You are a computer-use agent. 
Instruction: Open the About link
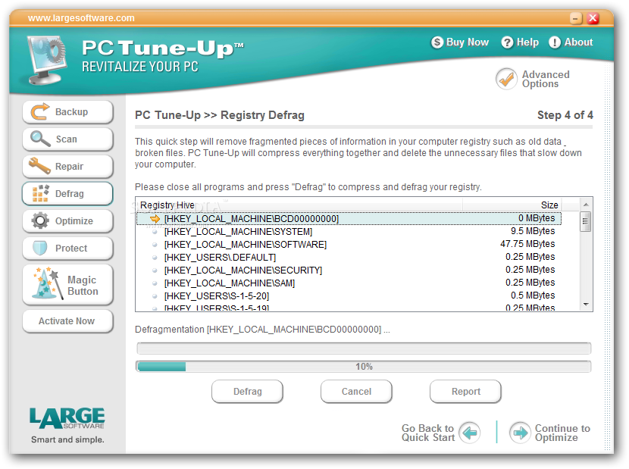coord(571,42)
